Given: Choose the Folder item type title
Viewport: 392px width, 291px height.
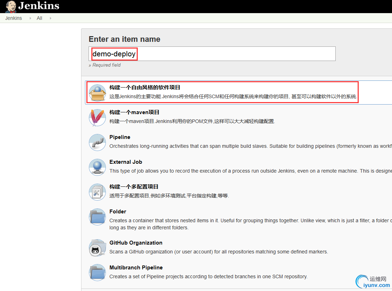Looking at the screenshot, I should 118,212.
